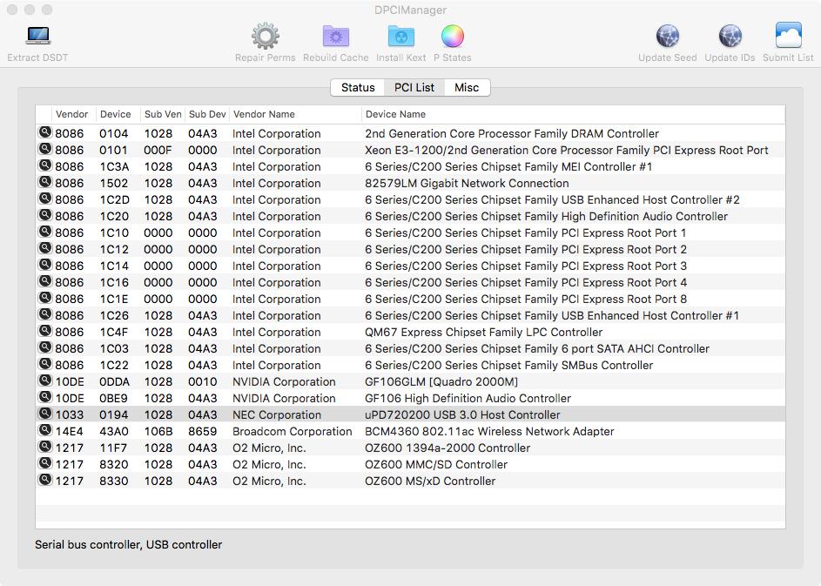The width and height of the screenshot is (821, 586).
Task: Select the QM67 Express Chipset LPC Controller row
Action: 483,333
